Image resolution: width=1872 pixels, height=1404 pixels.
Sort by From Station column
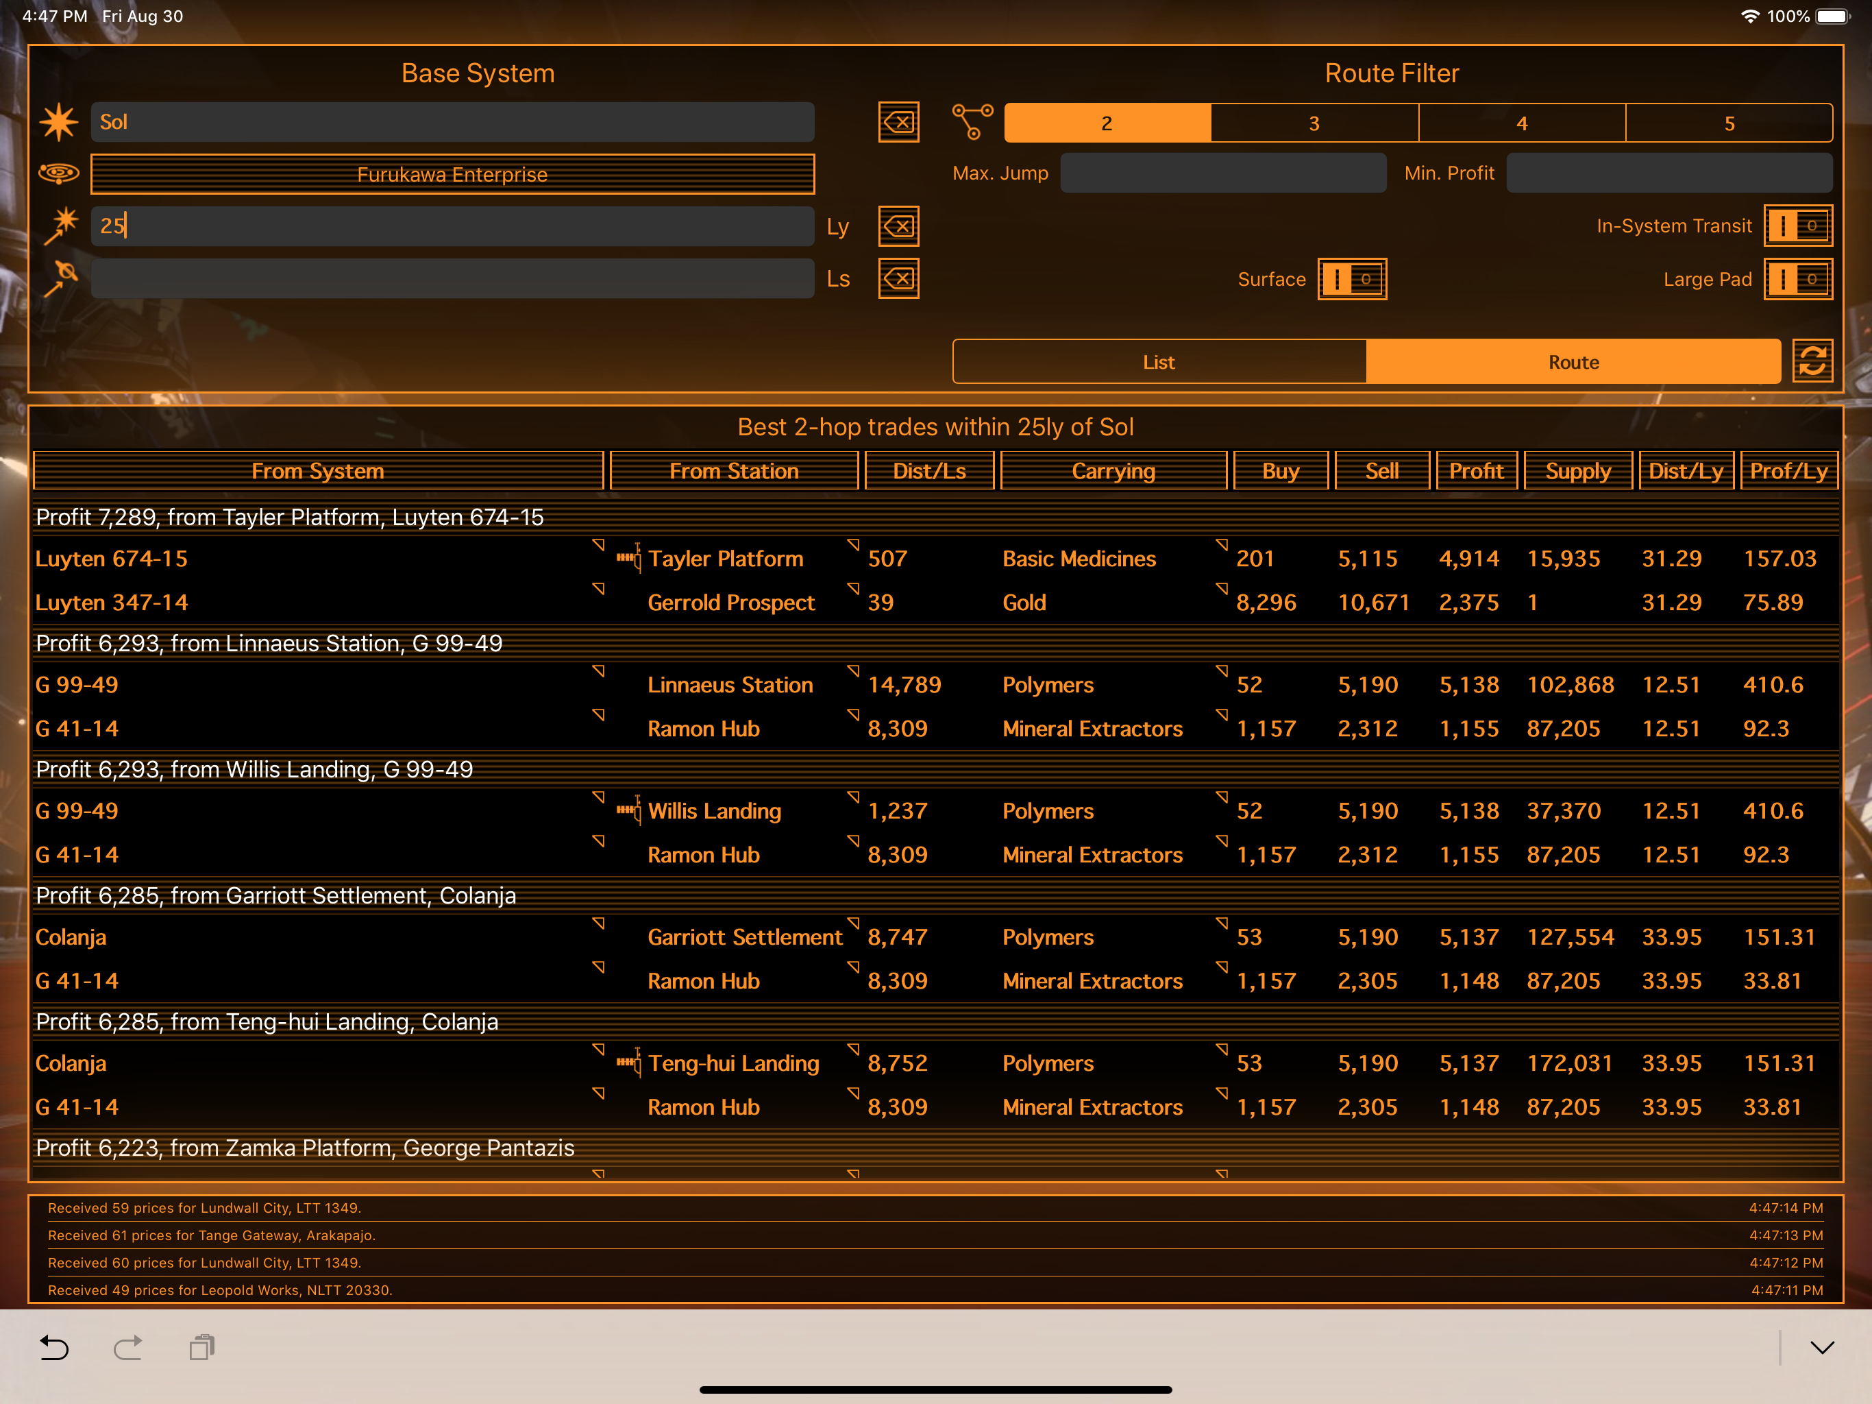click(734, 471)
